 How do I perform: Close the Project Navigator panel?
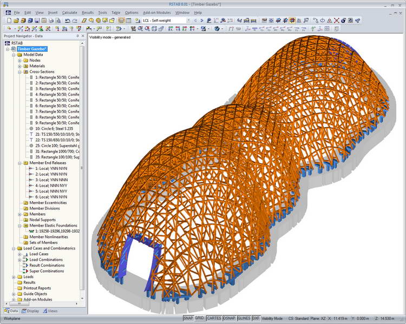click(x=83, y=36)
